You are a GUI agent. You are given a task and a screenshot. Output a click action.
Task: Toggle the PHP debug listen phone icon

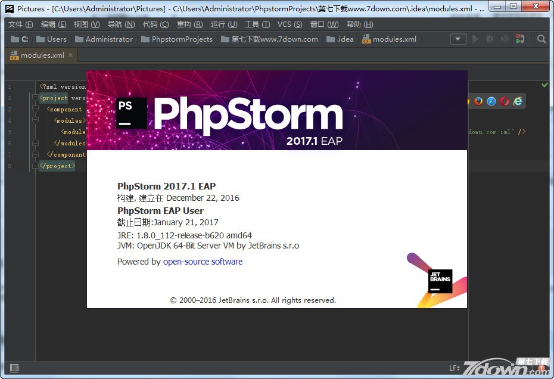519,39
